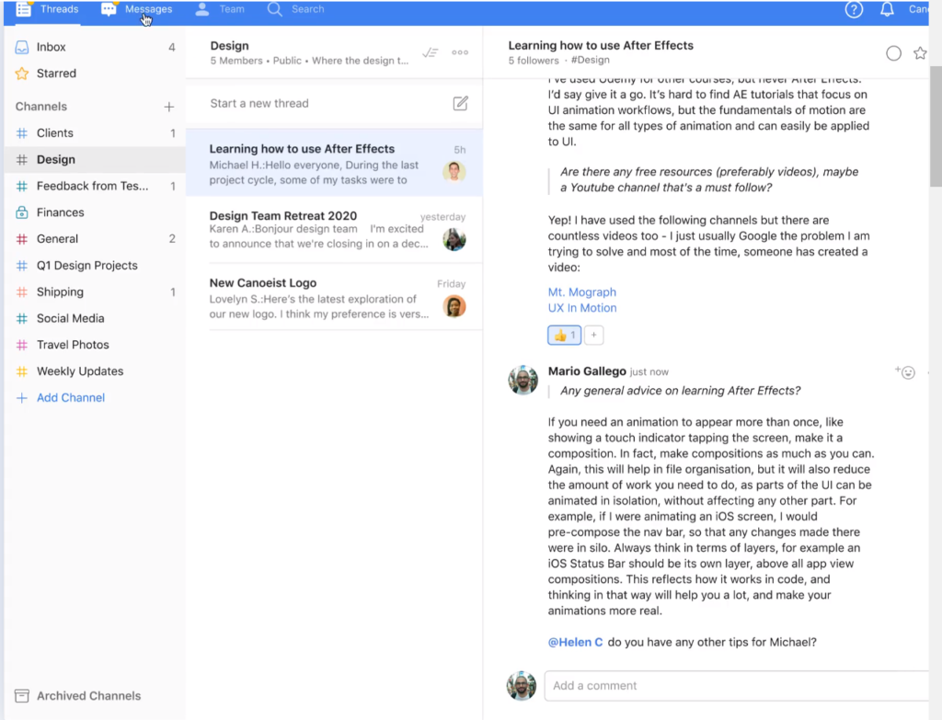Click the @Helen C mention
This screenshot has width=942, height=720.
[575, 643]
